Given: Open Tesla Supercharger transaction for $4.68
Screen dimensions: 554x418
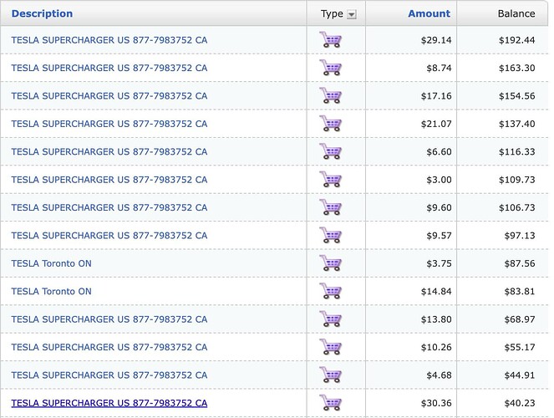Looking at the screenshot, I should [109, 375].
